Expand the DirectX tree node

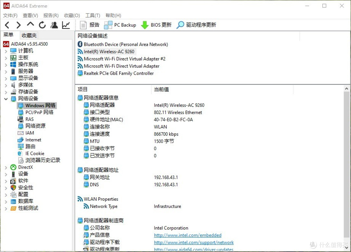click(x=6, y=167)
